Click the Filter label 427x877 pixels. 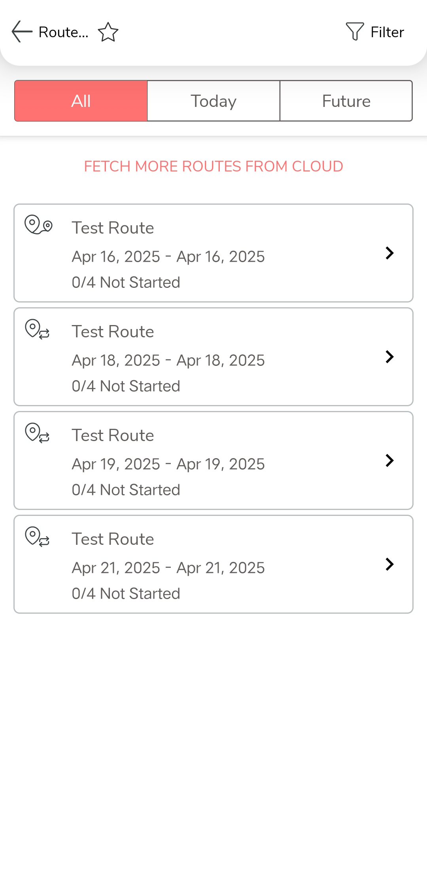pyautogui.click(x=387, y=32)
